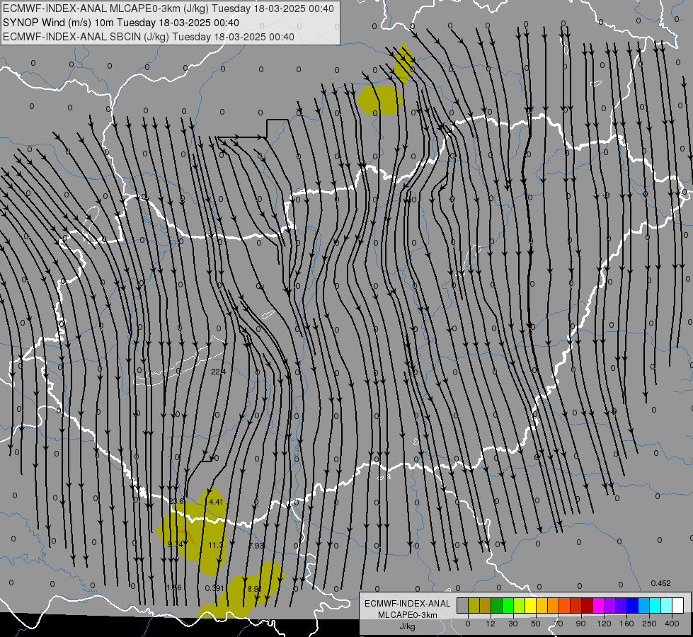Click the MLCAPE0-3km title line in header
693x637 pixels.
[x=168, y=8]
